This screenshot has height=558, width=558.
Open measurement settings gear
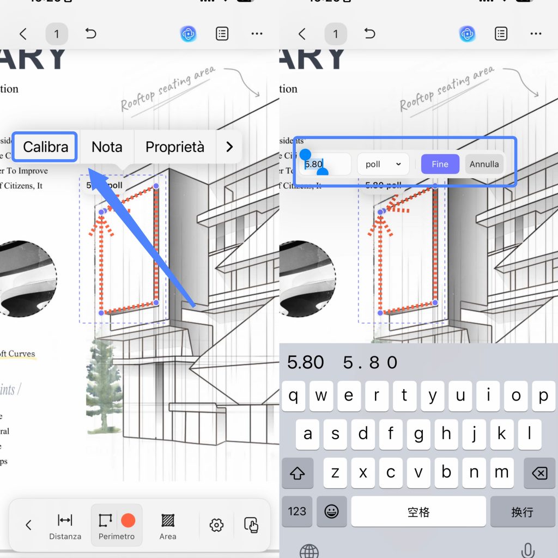[216, 525]
